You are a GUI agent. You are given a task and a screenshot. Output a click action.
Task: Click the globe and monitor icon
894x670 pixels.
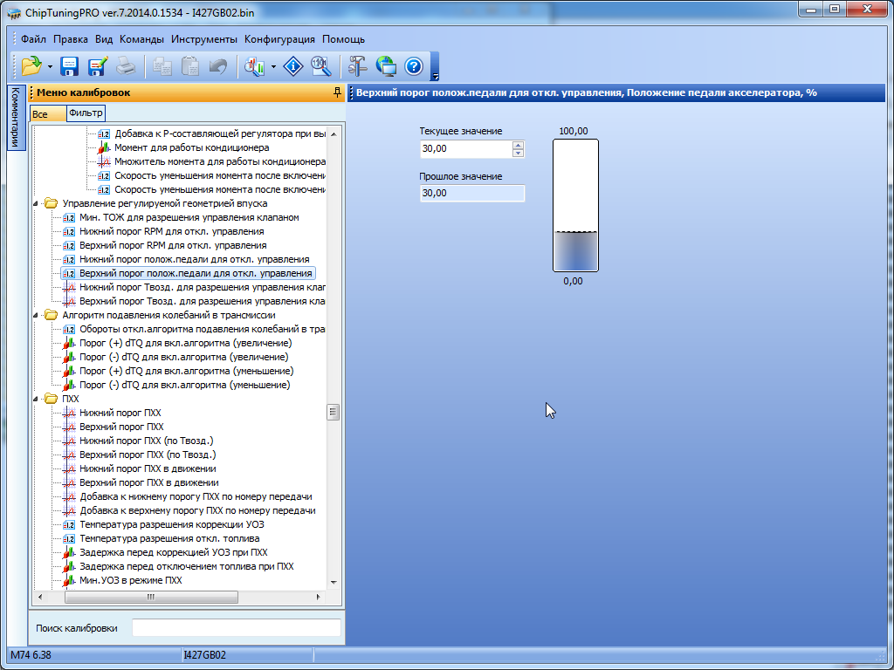tap(386, 66)
